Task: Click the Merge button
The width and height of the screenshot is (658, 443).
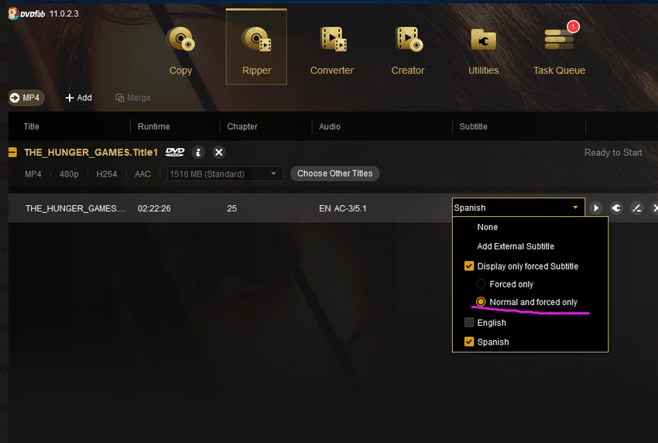Action: 133,98
